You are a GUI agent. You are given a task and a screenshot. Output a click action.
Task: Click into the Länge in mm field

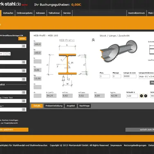point(130,76)
